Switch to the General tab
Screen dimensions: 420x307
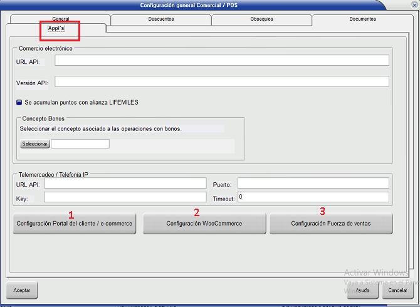click(x=61, y=19)
